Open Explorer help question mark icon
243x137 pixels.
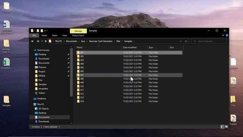227,35
